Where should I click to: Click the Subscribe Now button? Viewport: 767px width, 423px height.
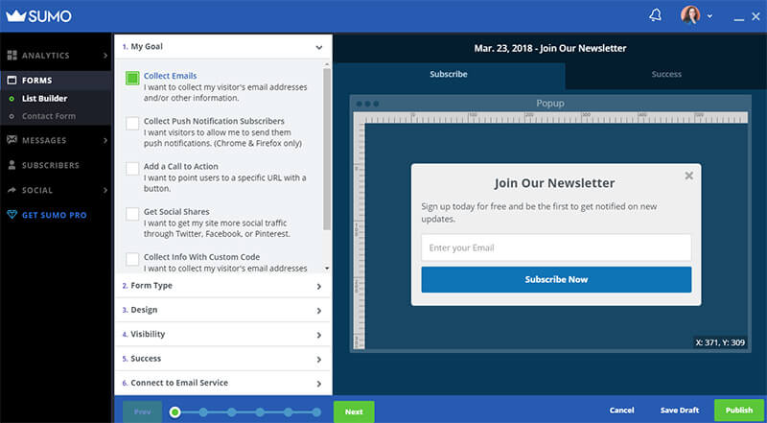point(556,279)
